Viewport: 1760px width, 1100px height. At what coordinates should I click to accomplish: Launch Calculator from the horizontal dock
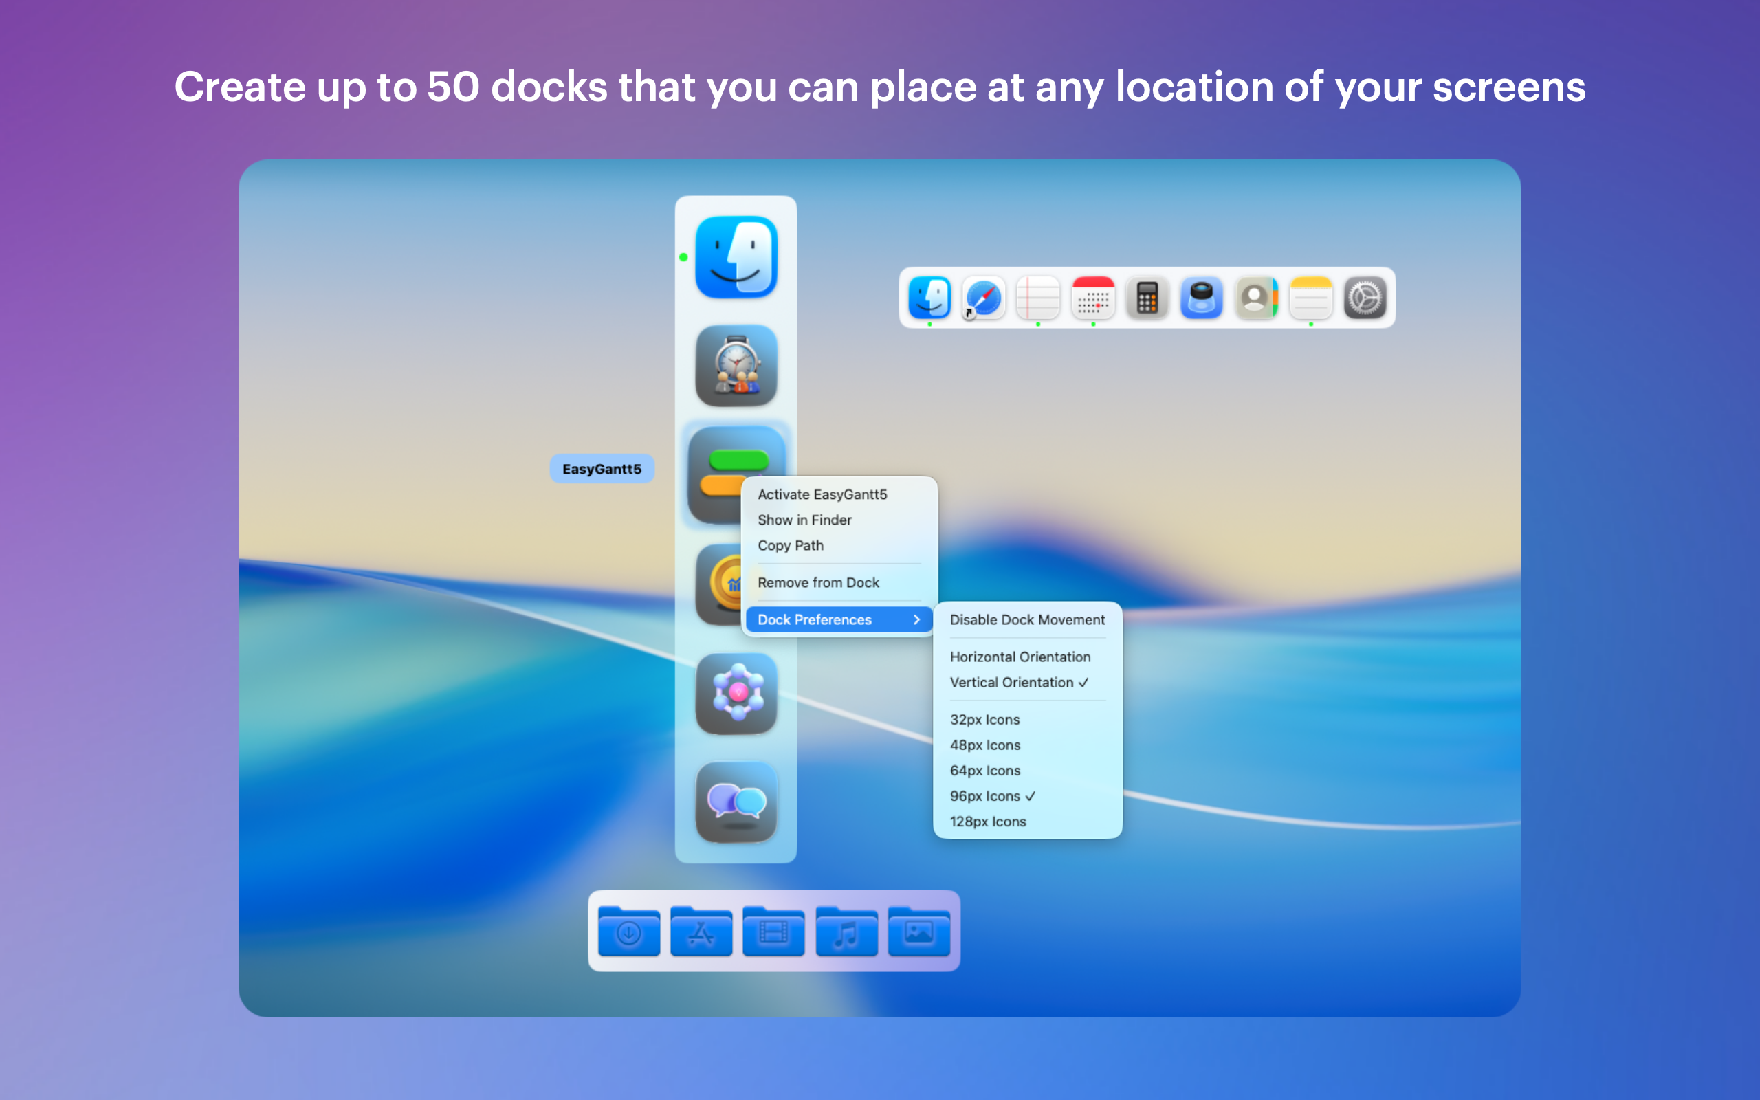[x=1147, y=298]
